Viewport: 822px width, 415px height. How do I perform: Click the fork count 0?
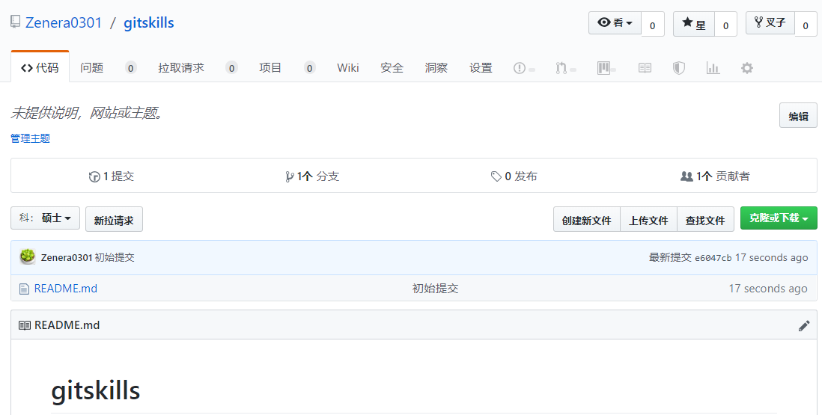[x=806, y=25]
